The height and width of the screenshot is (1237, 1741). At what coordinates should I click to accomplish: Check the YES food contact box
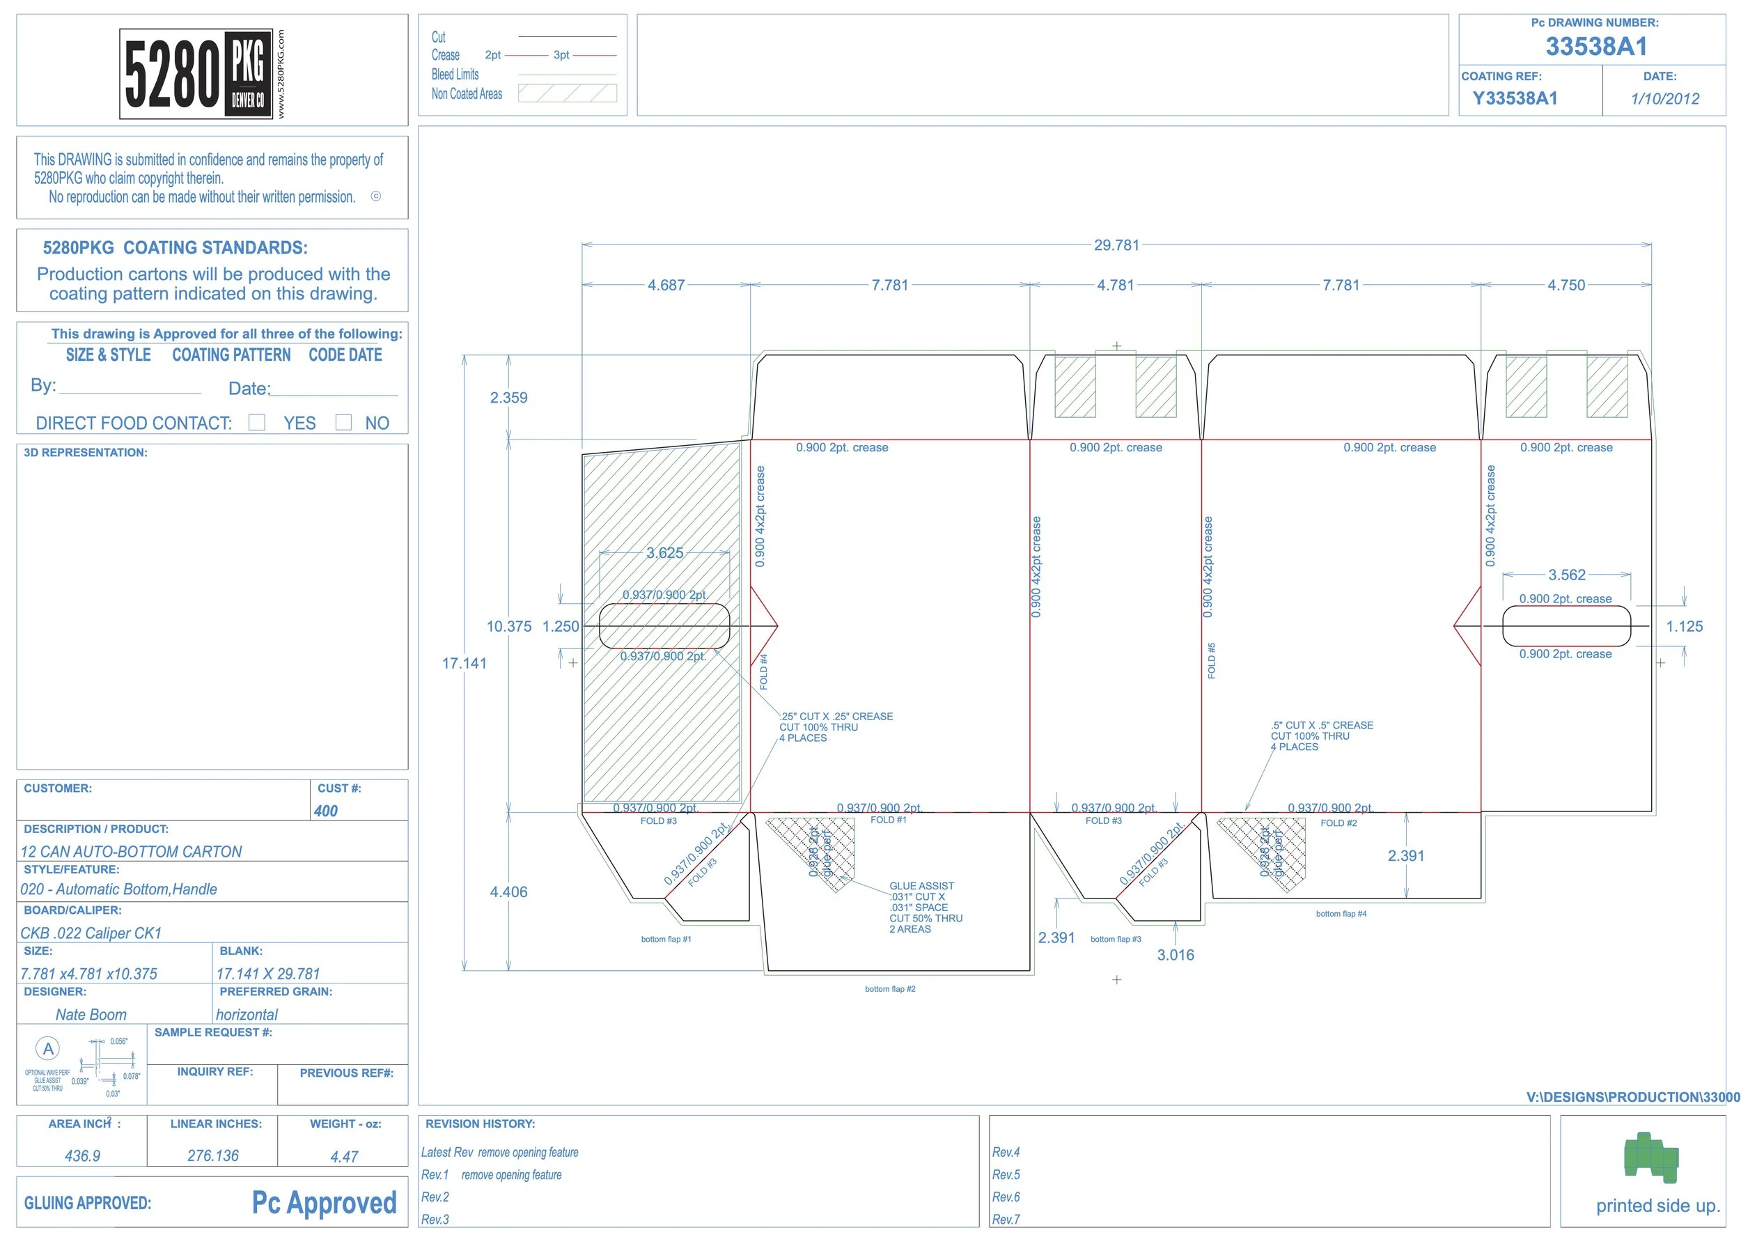tap(258, 422)
